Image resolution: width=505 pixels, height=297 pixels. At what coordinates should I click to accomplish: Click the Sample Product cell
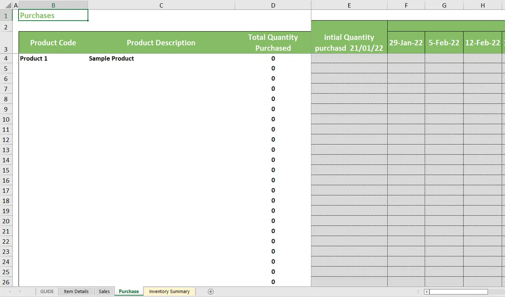[161, 58]
